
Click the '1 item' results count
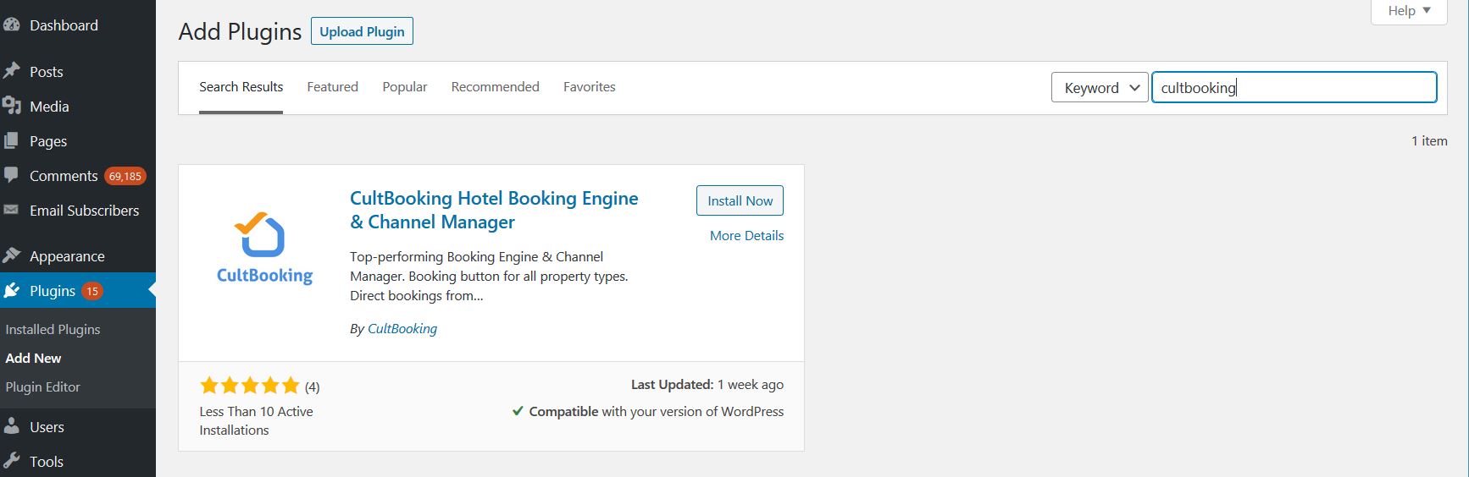click(x=1429, y=140)
